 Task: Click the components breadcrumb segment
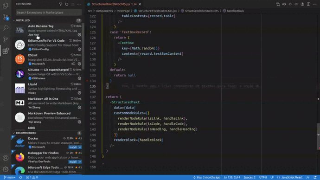(104, 11)
